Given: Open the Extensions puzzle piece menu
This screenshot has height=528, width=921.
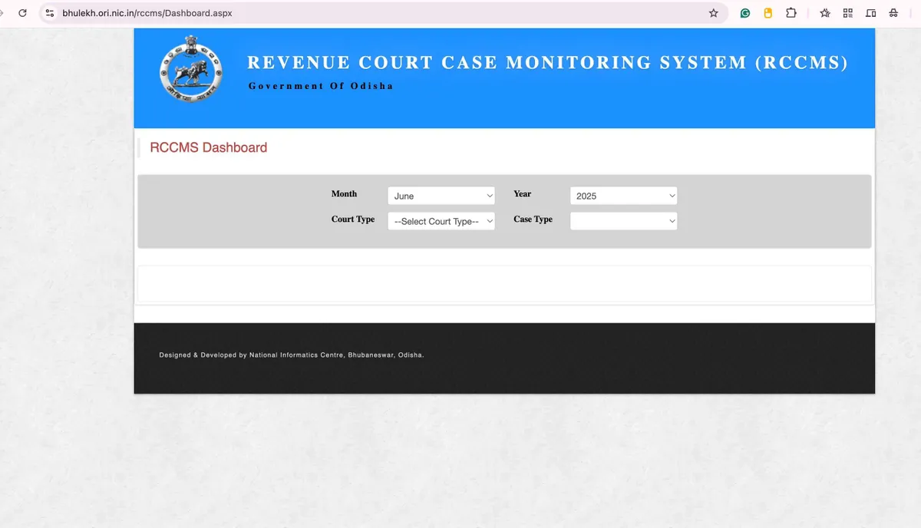Looking at the screenshot, I should pyautogui.click(x=791, y=13).
